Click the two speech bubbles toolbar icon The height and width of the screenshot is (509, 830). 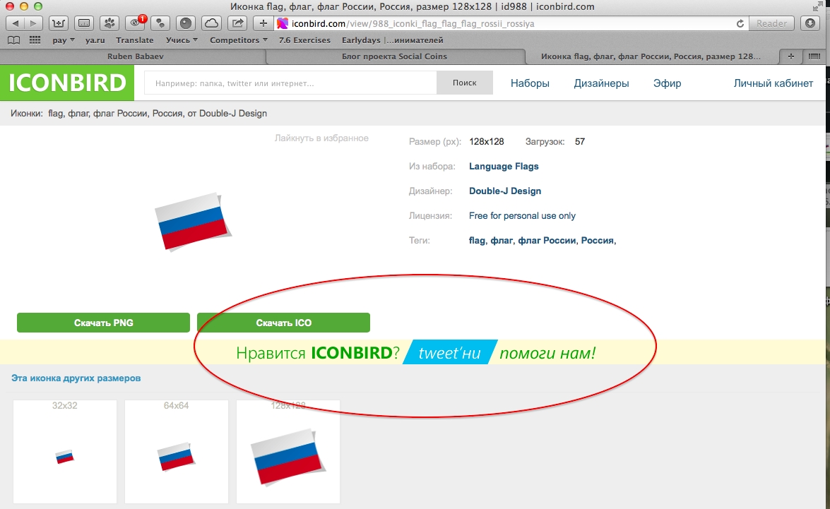[x=160, y=23]
